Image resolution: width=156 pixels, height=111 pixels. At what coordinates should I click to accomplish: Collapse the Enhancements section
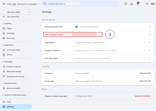(x=3, y=83)
